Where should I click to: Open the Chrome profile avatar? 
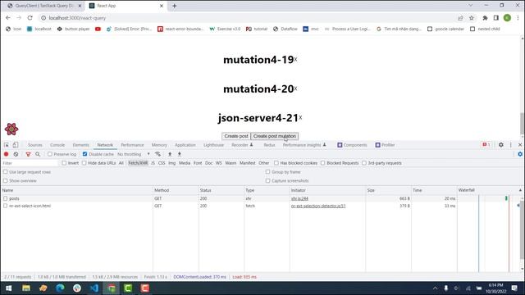point(507,18)
